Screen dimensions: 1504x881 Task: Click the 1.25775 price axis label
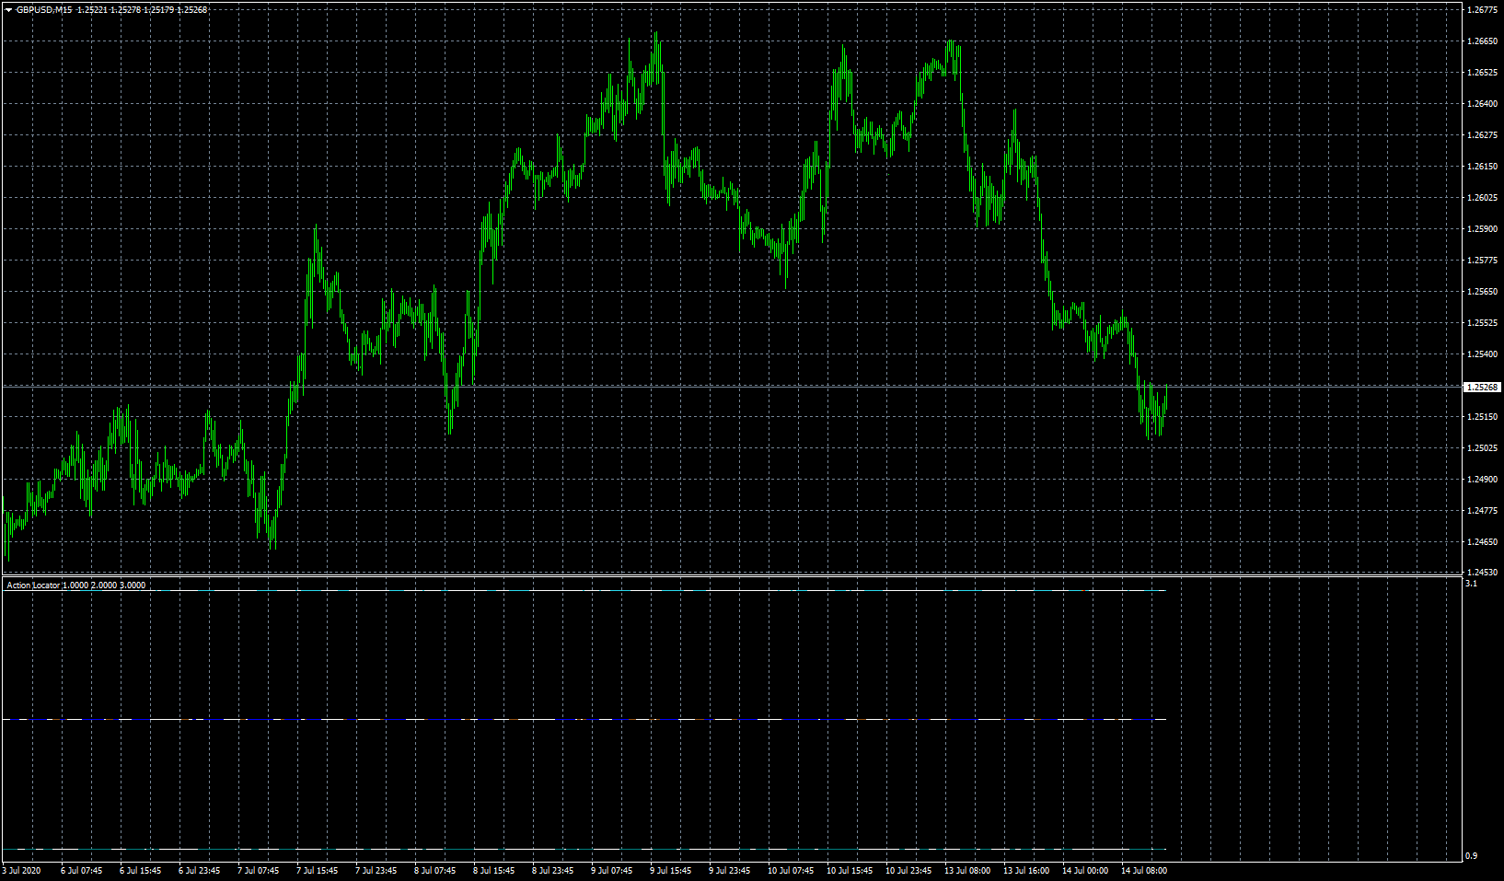point(1482,261)
